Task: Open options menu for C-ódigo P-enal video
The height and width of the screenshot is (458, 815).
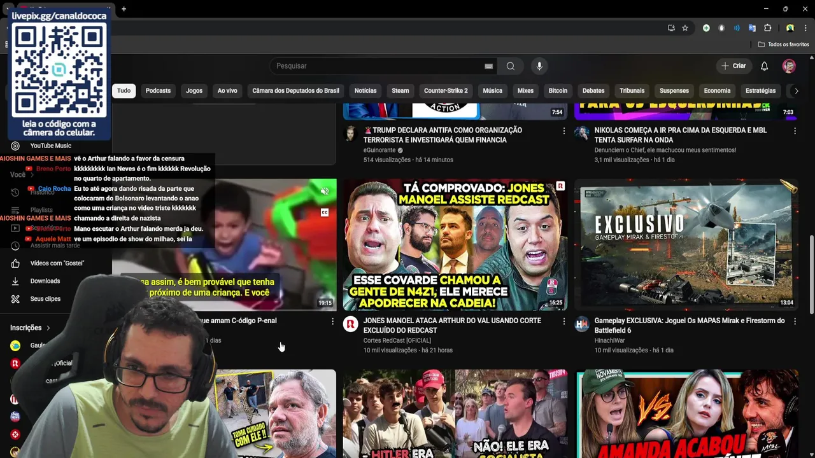Action: 332,322
